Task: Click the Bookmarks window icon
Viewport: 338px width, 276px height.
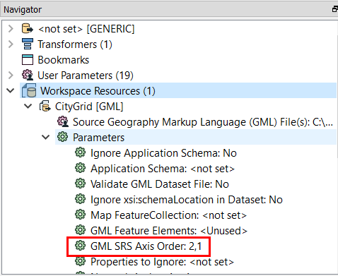Action: tap(28, 60)
